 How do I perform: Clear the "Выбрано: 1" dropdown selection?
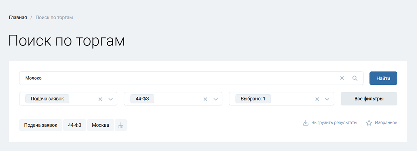(x=317, y=99)
